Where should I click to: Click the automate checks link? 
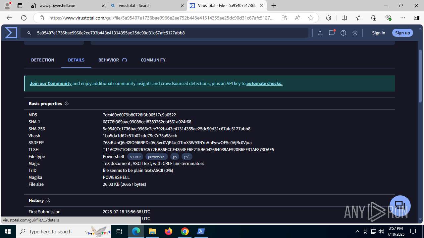pos(264,83)
